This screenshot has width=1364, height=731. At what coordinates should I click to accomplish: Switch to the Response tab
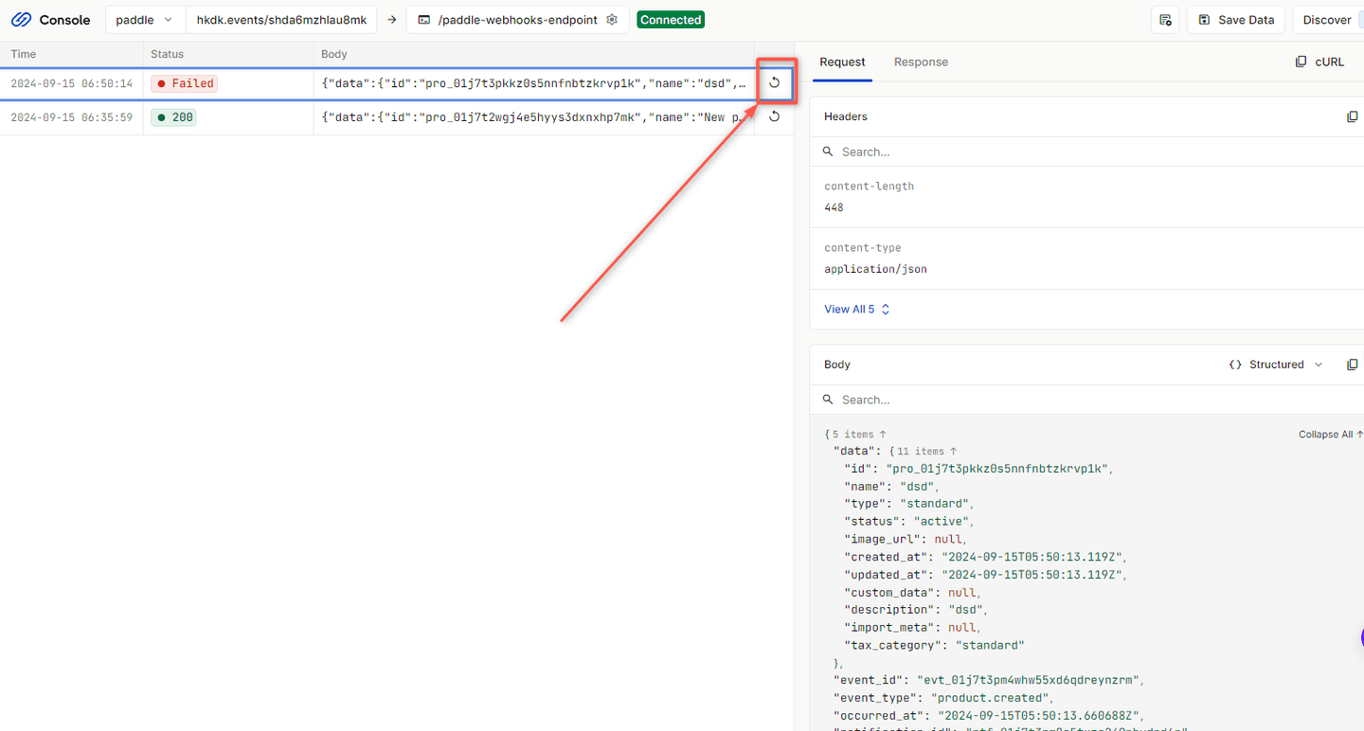pyautogui.click(x=921, y=62)
